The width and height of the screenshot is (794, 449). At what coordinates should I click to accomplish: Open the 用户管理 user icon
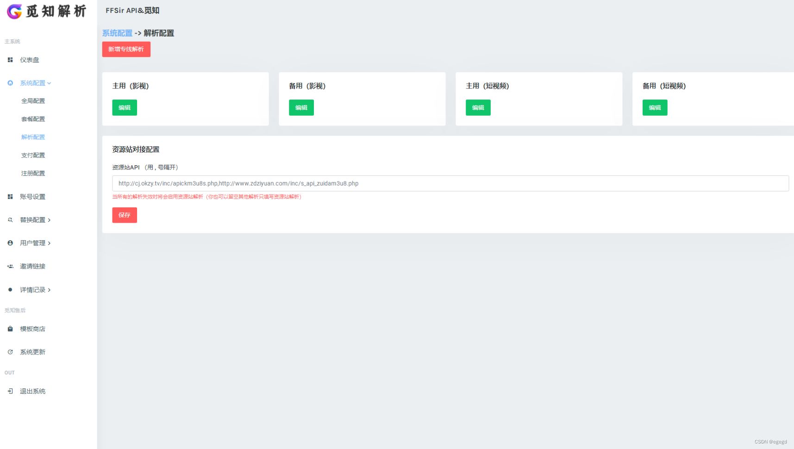point(10,243)
